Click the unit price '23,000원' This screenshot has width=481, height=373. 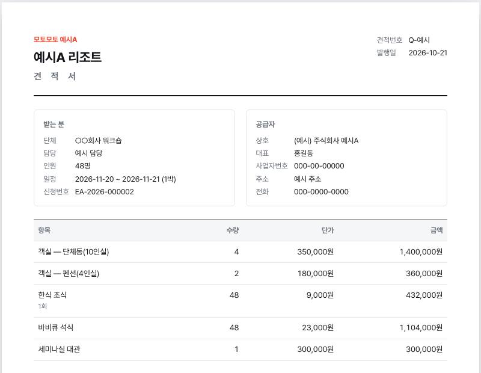point(317,328)
